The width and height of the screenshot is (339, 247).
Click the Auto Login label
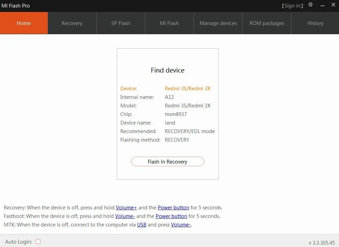[19, 242]
